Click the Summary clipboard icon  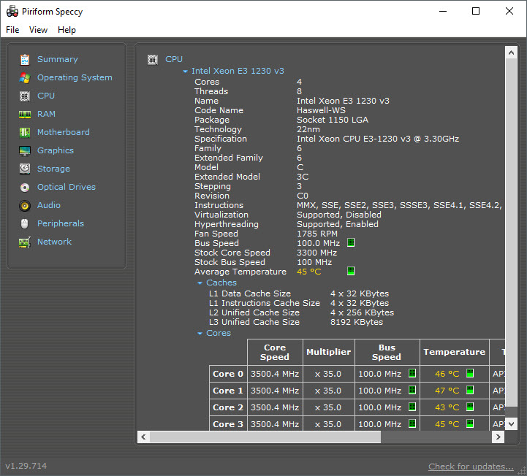coord(25,59)
